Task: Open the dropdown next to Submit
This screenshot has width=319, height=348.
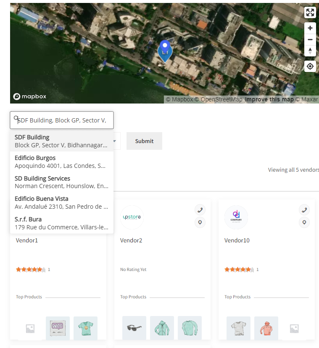Action: click(x=115, y=141)
